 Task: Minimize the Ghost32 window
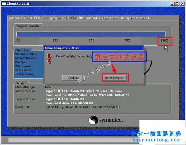pyautogui.click(x=172, y=4)
